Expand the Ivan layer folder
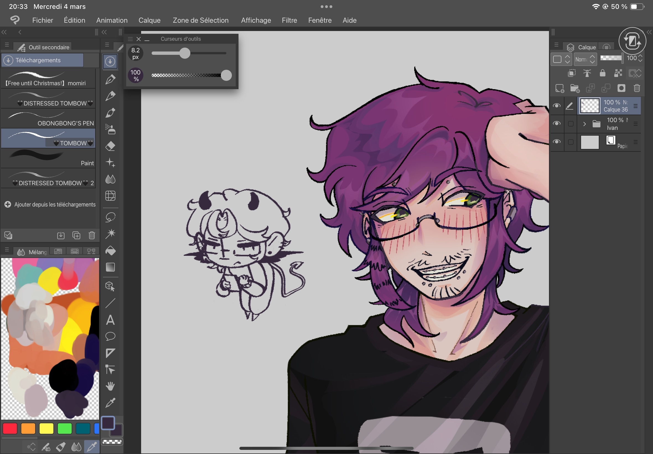 point(584,124)
